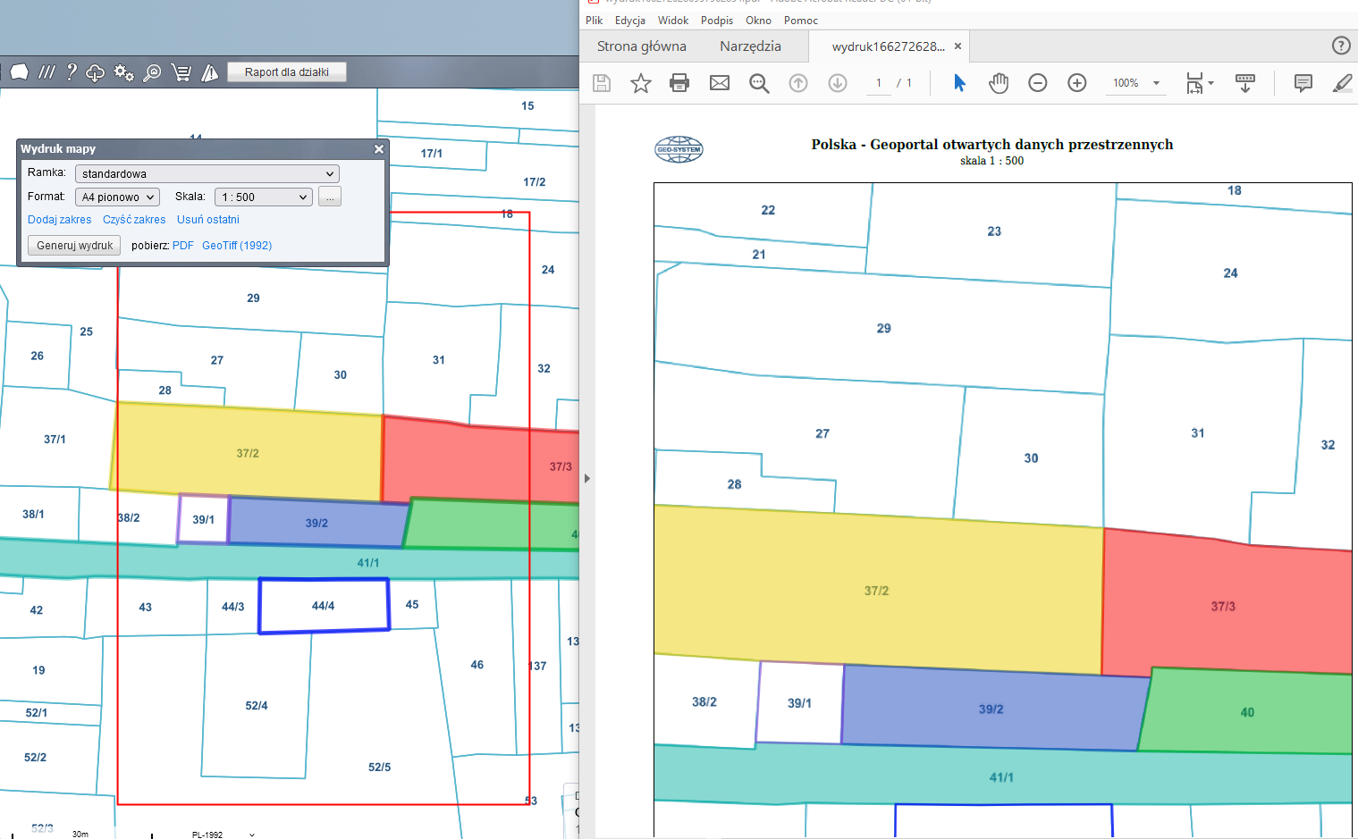Open the Format A4 pionowo dropdown
The width and height of the screenshot is (1358, 839).
(117, 197)
